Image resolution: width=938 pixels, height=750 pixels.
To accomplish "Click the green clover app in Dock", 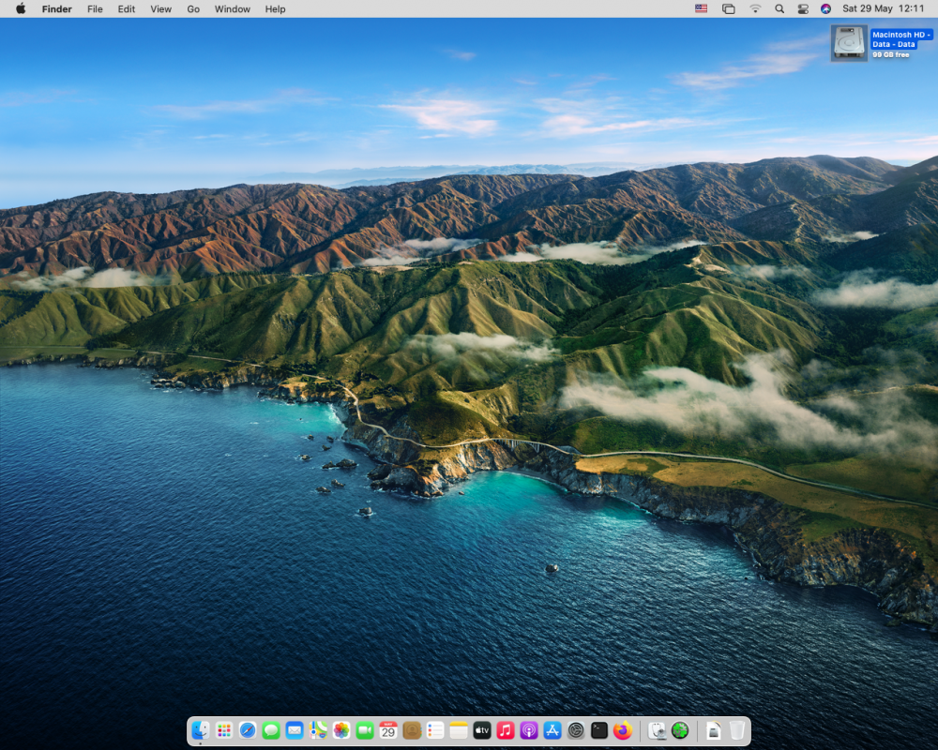I will click(680, 730).
